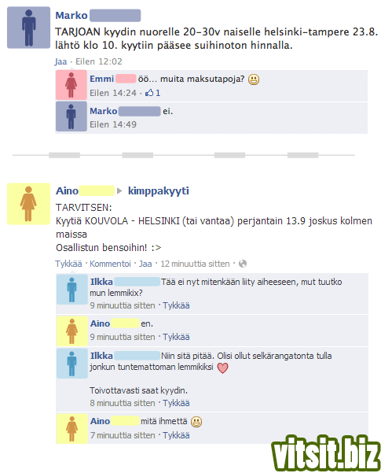
Task: Click 'Jaa' under Aino's post
Action: pos(145,264)
